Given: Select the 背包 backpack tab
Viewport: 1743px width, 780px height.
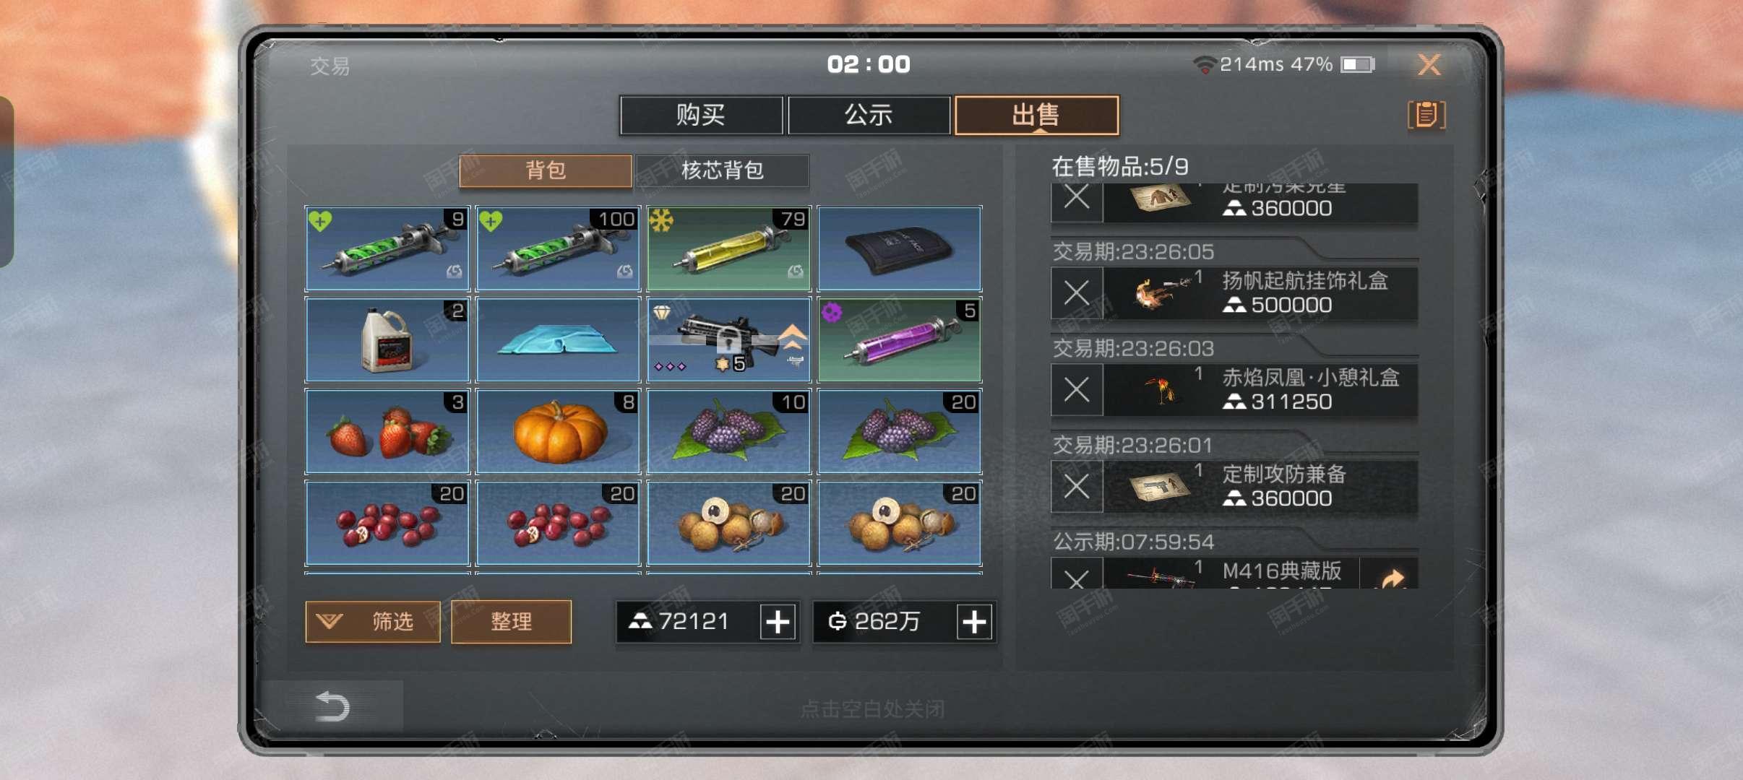Looking at the screenshot, I should [x=546, y=170].
